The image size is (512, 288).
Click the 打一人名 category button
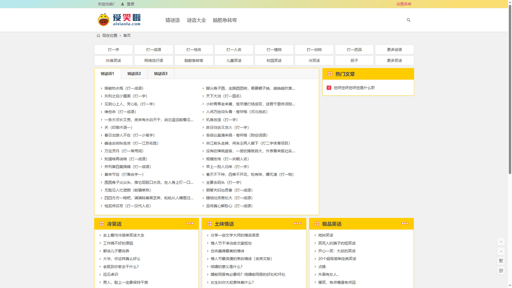coord(234,49)
